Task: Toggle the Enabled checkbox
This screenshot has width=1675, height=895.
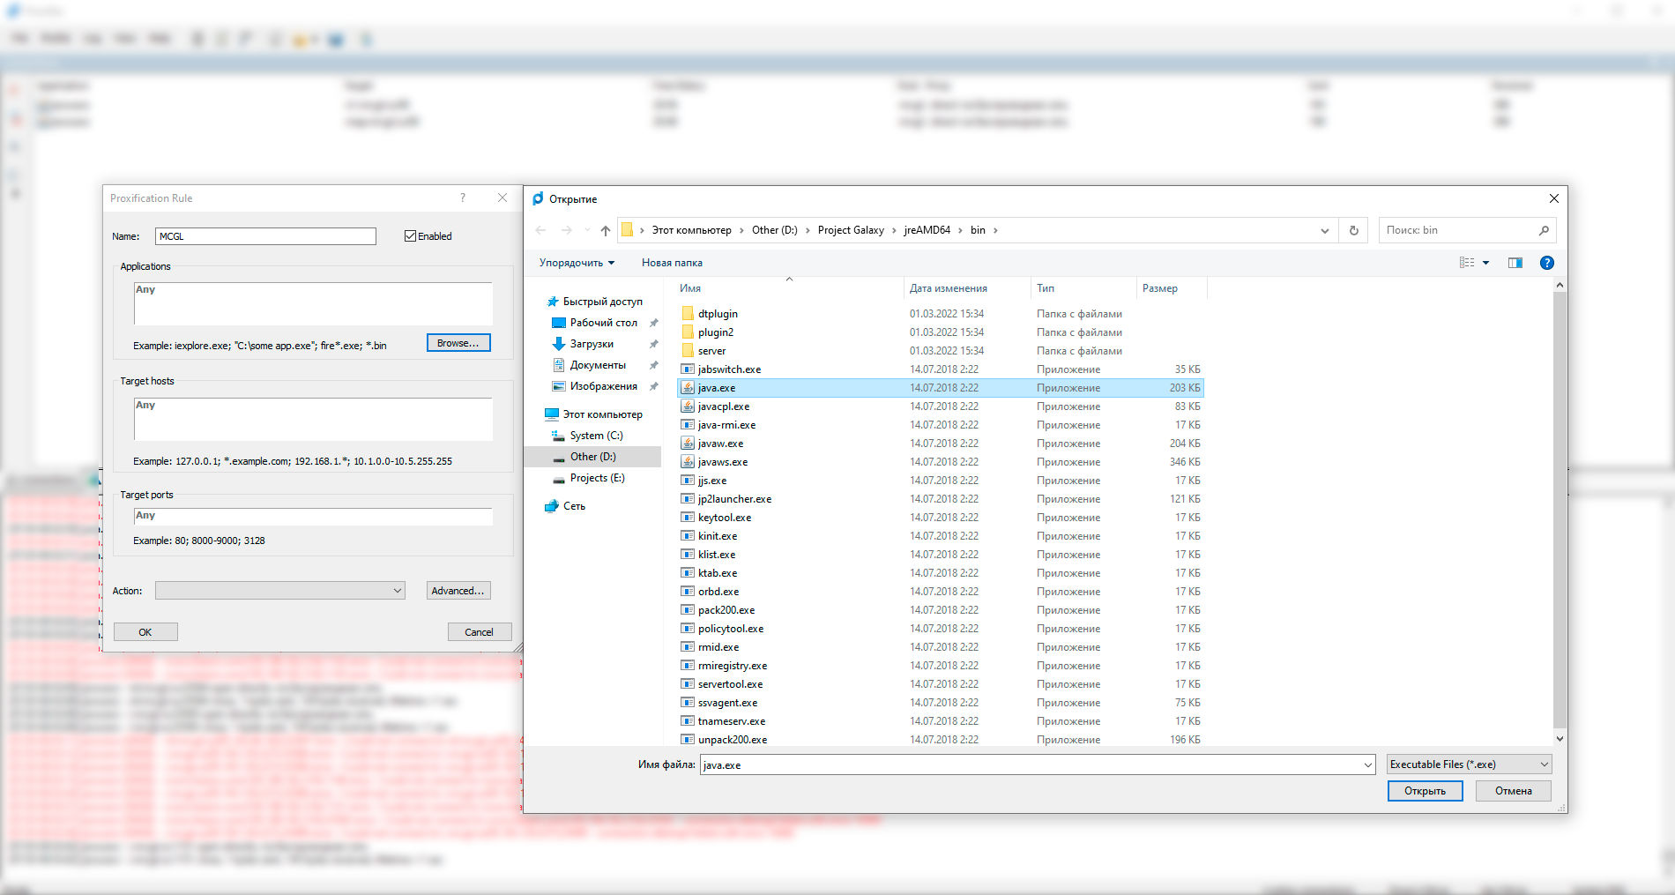Action: point(410,236)
